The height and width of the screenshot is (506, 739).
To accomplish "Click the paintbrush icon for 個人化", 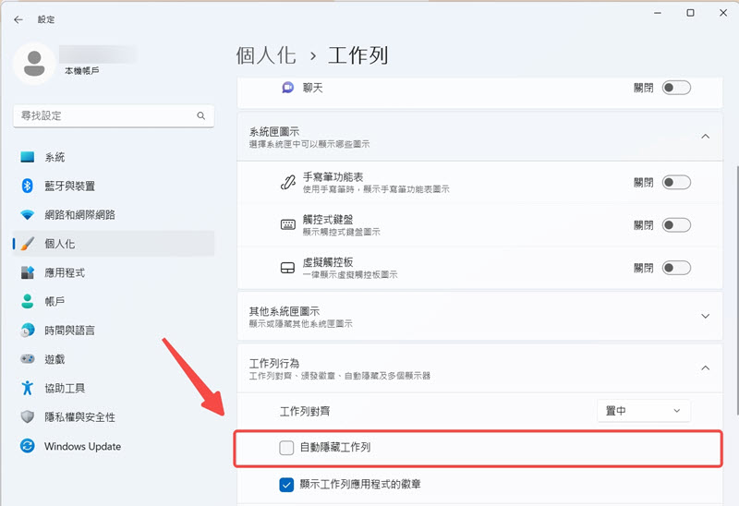I will [28, 244].
